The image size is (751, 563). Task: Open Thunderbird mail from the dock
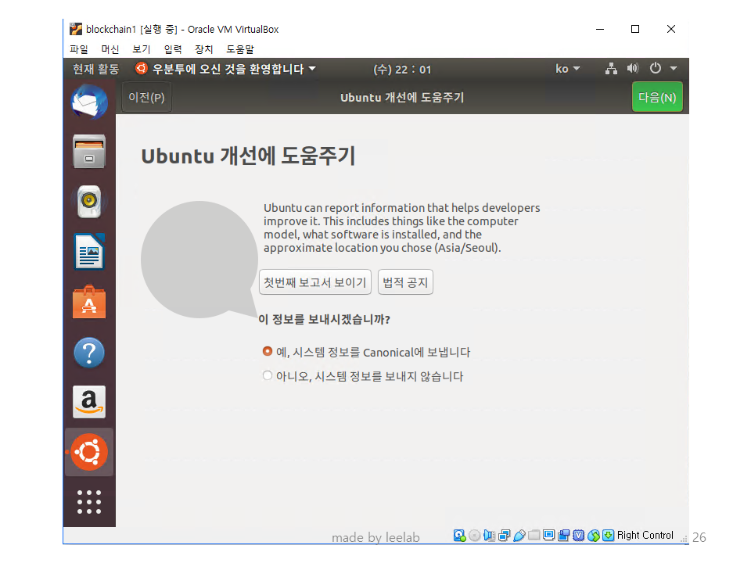point(89,102)
